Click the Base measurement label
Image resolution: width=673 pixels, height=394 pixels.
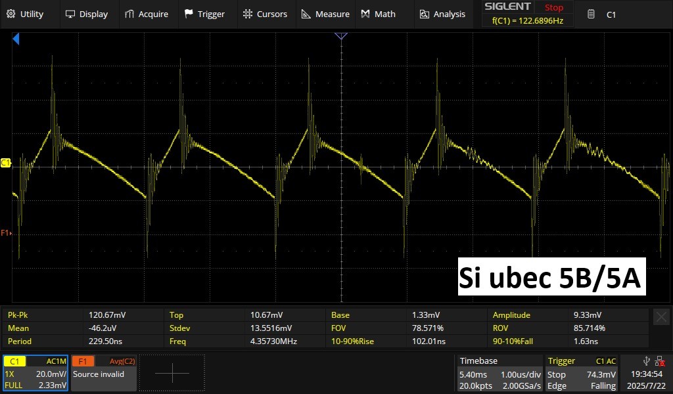click(x=340, y=315)
